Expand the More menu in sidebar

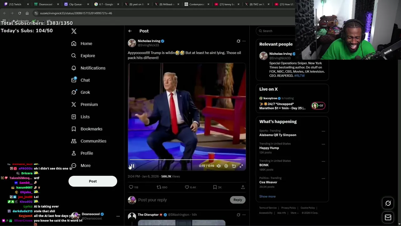click(x=81, y=165)
